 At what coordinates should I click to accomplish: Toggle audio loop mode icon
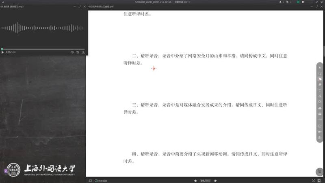tap(72, 52)
